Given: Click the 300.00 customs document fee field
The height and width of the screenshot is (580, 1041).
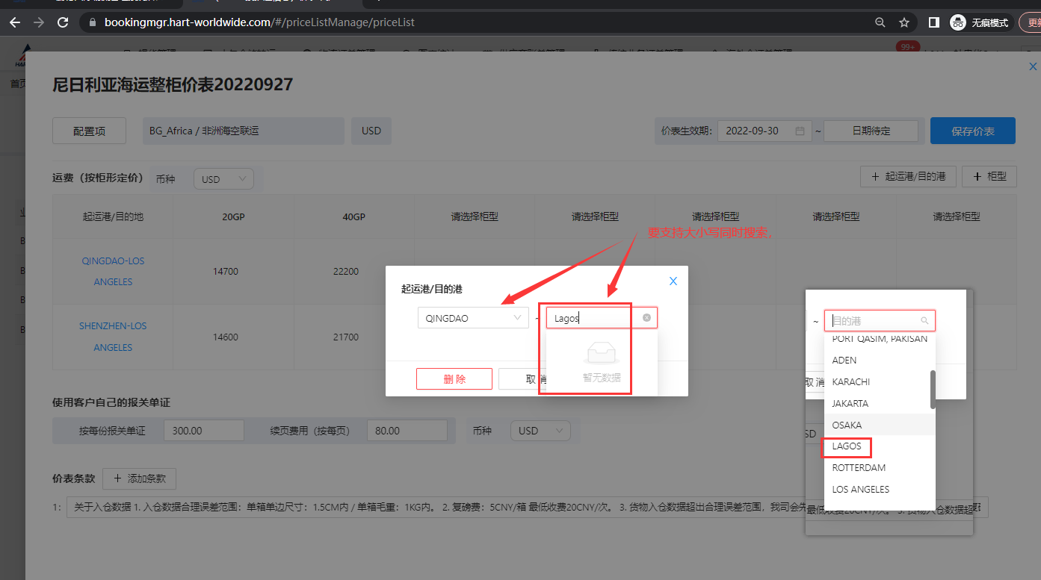Looking at the screenshot, I should pos(203,431).
